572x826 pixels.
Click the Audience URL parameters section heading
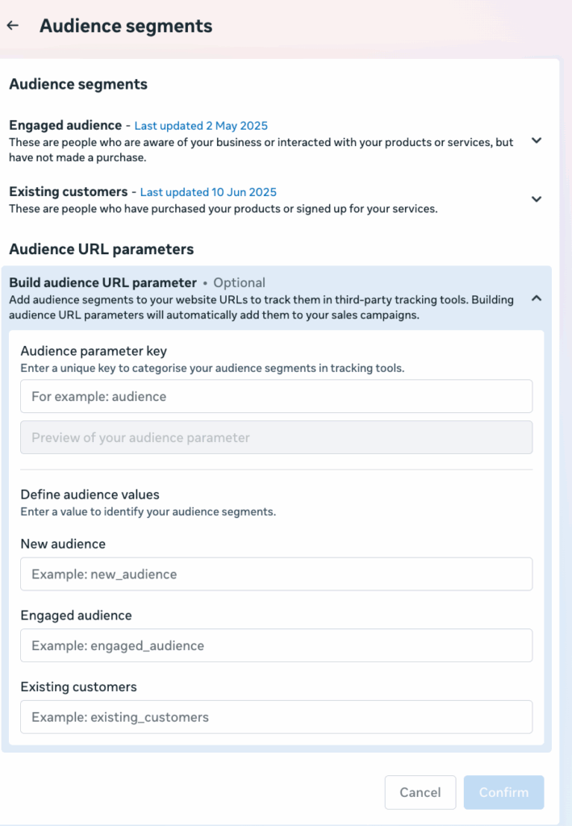[x=102, y=249]
